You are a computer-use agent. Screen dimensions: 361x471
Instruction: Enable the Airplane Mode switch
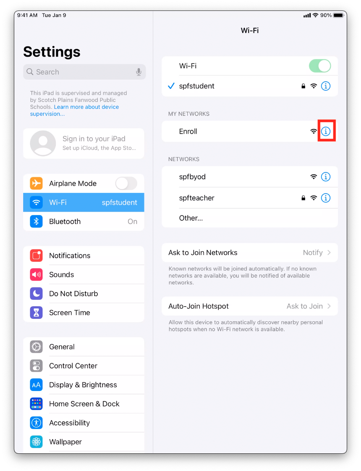[126, 183]
